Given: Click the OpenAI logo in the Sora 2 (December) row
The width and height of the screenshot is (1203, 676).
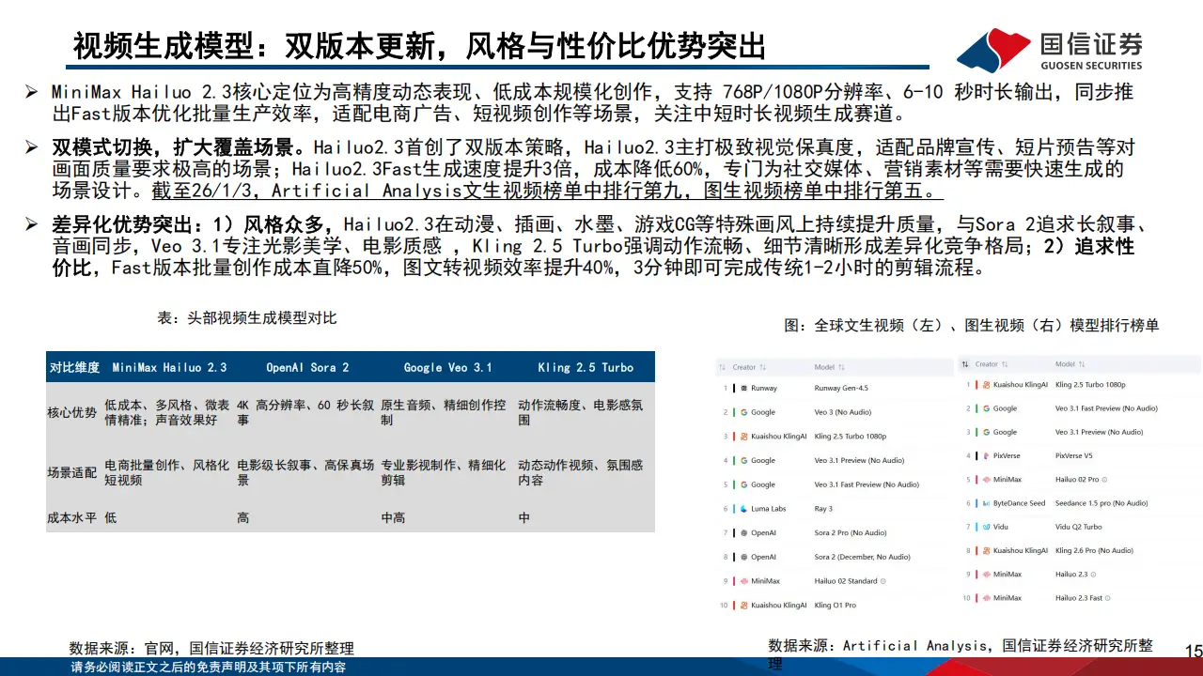Looking at the screenshot, I should pos(743,557).
